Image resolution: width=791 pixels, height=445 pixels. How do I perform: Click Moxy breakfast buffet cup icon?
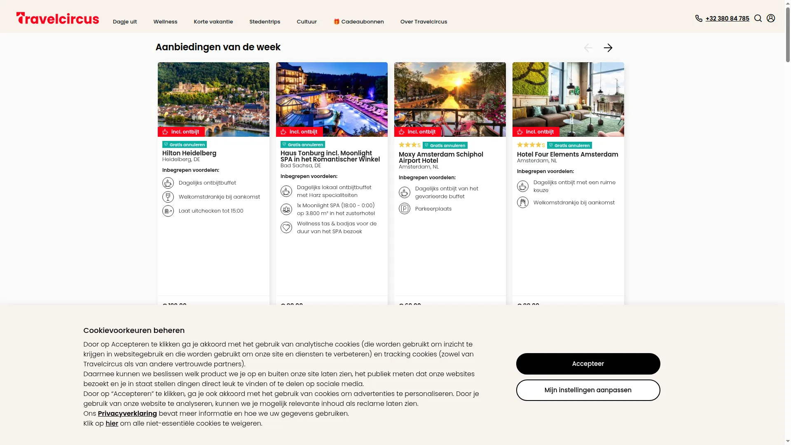pyautogui.click(x=405, y=192)
